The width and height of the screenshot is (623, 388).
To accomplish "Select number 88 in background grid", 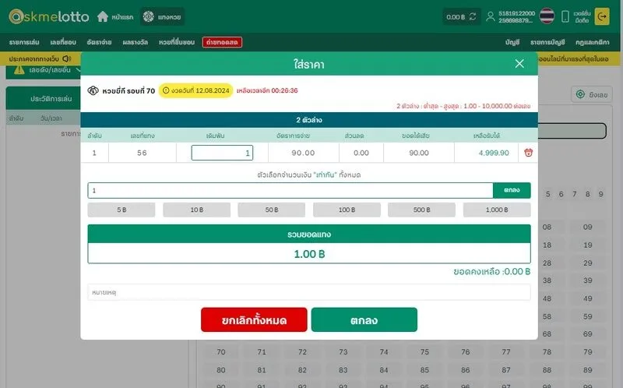I will click(547, 370).
